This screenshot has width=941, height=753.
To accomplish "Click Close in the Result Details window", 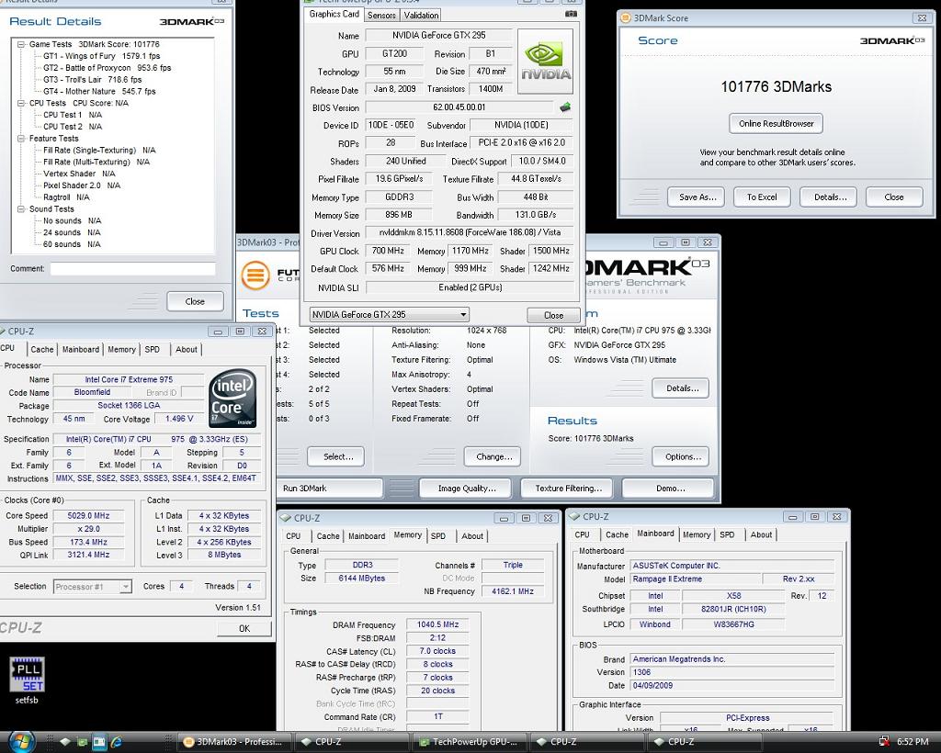I will [x=195, y=301].
